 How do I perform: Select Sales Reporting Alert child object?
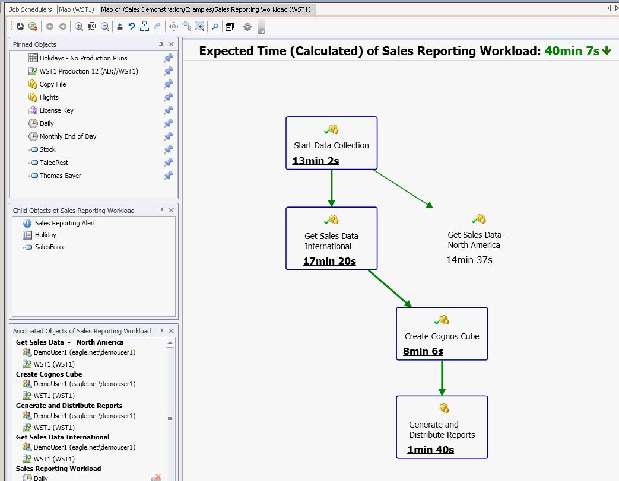pos(65,223)
